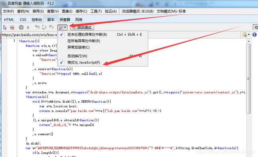
Task: Click the ',o.src=e' code line
Action: pos(39,83)
